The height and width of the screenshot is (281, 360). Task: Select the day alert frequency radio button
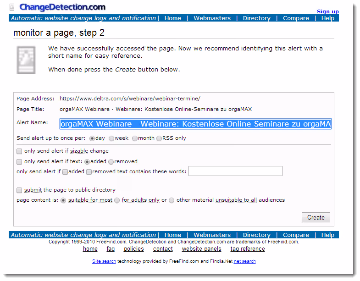point(92,138)
